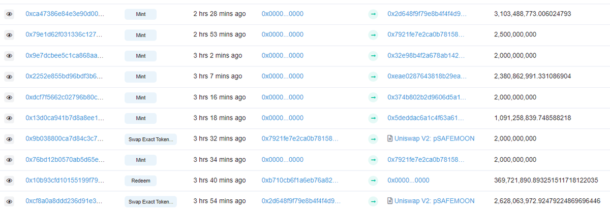This screenshot has width=610, height=212.
Task: Open From address 0x0000...0000 in 2 hrs 28 mins row
Action: [x=282, y=14]
